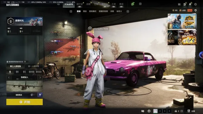This screenshot has height=114, width=203.
Task: Select the two-figure squad option in the middle
Action: (24, 72)
